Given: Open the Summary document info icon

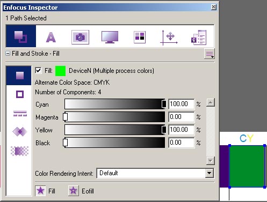Looking at the screenshot, I should click(x=199, y=38).
